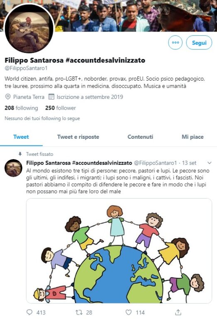
Task: Open the Contenuti tab
Action: pyautogui.click(x=140, y=137)
